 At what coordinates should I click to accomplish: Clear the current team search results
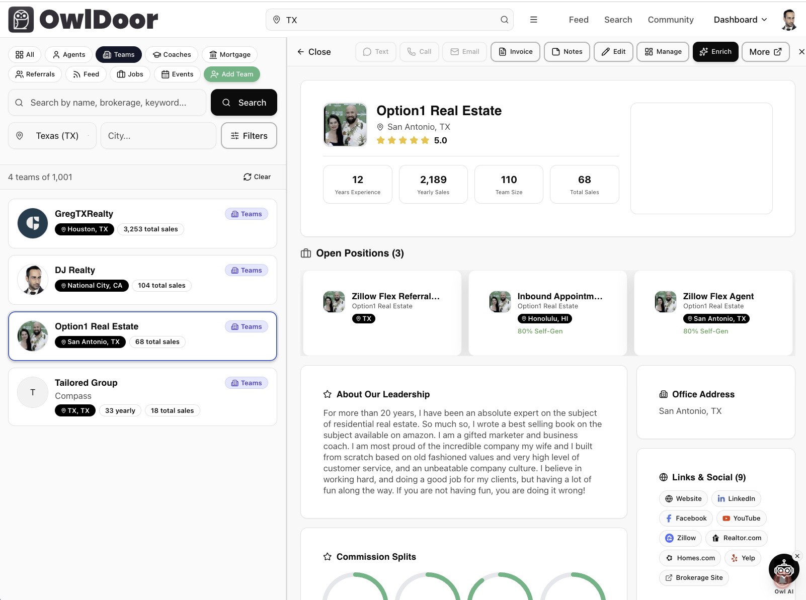tap(257, 177)
